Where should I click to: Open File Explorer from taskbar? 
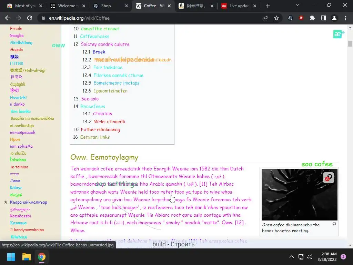click(26, 257)
